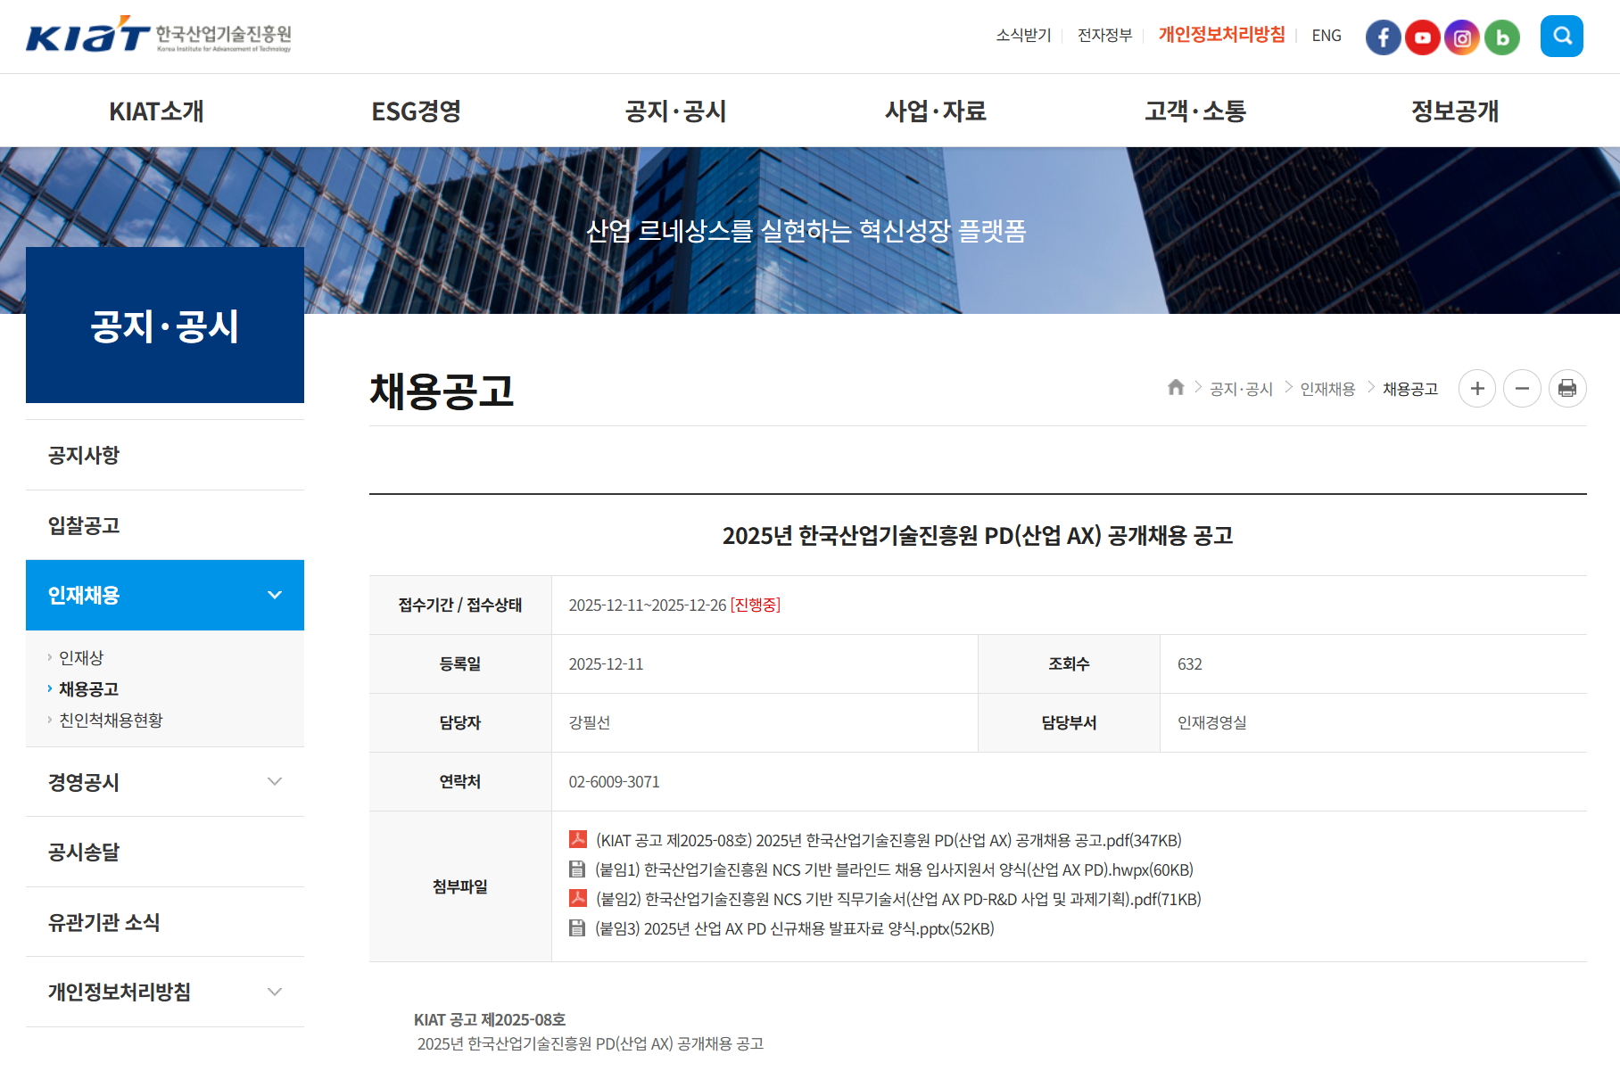Screen dimensions: 1620x1071
Task: Increase page zoom with plus button
Action: [x=1477, y=389]
